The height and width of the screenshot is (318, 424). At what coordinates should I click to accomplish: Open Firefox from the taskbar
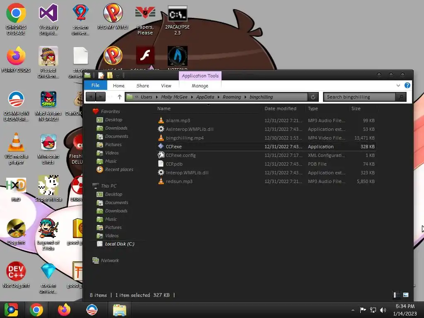coord(64,310)
